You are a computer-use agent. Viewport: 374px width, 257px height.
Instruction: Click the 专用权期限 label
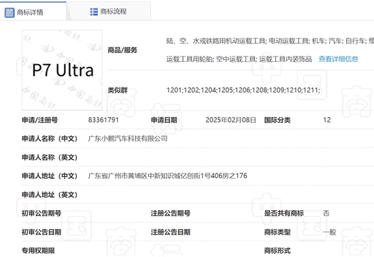pyautogui.click(x=38, y=251)
